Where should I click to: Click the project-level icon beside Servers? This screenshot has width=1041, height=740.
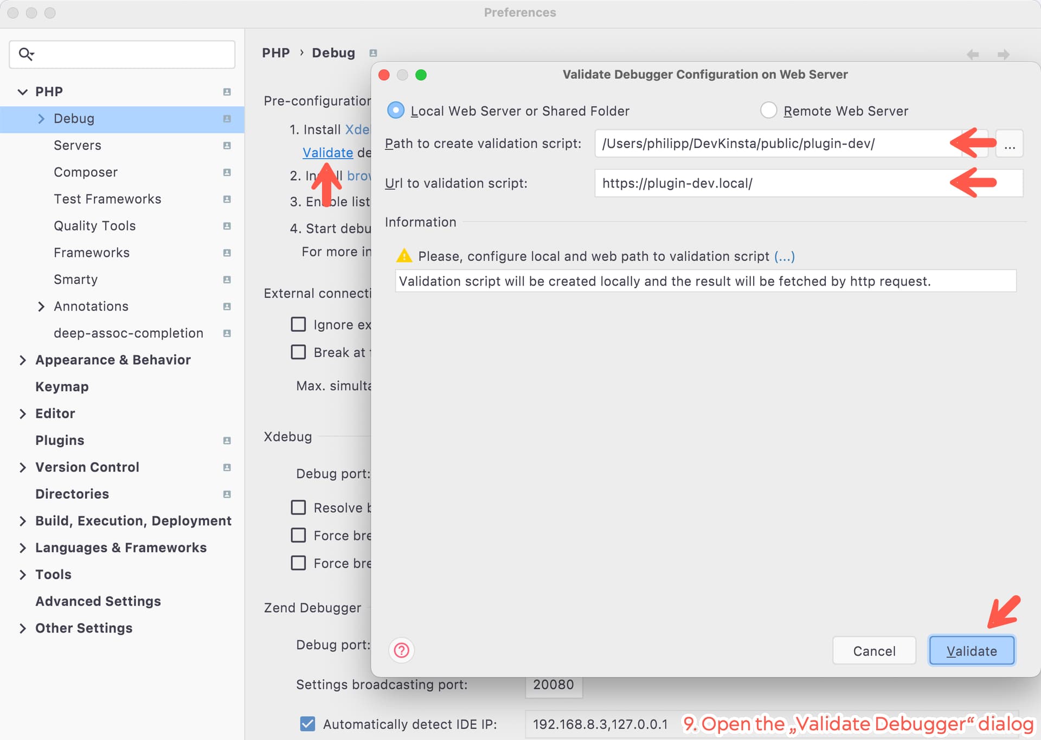227,145
